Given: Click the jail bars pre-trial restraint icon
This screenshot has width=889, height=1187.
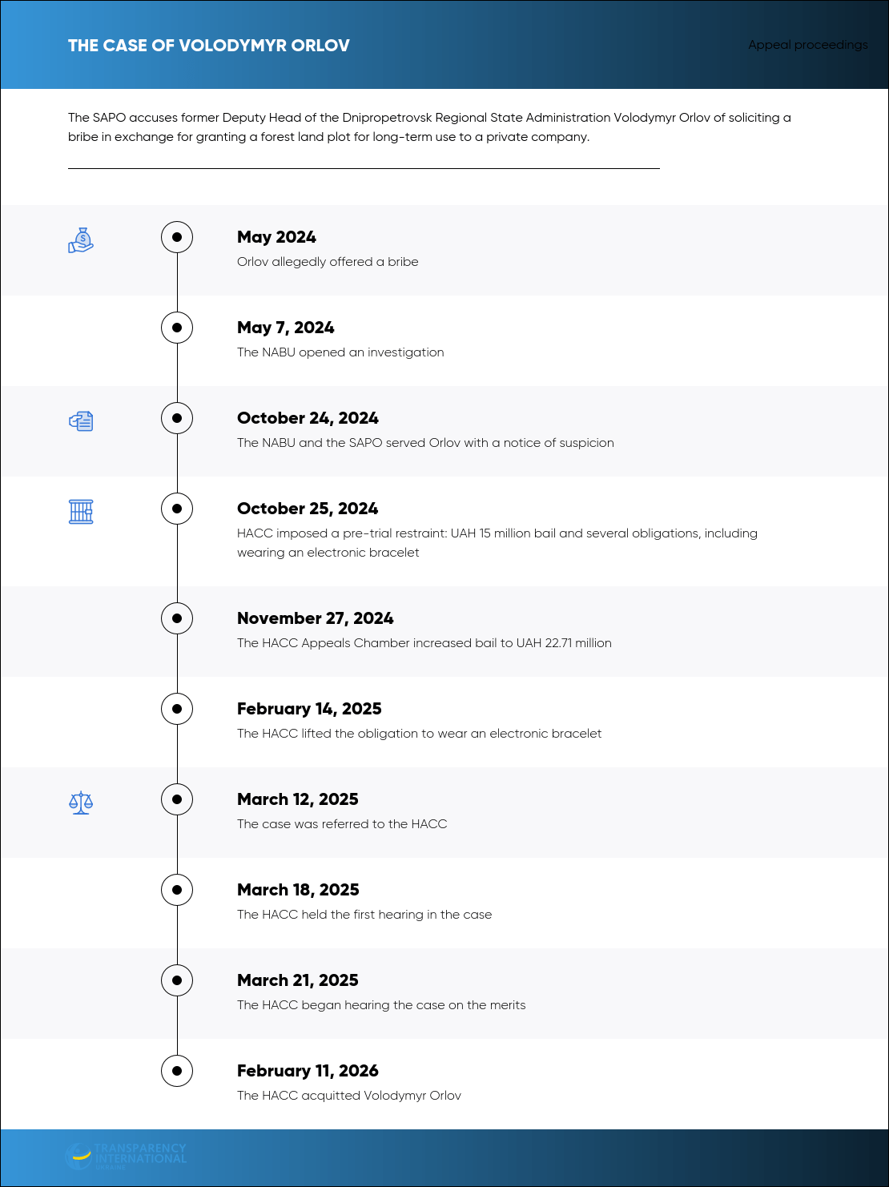Looking at the screenshot, I should coord(81,512).
